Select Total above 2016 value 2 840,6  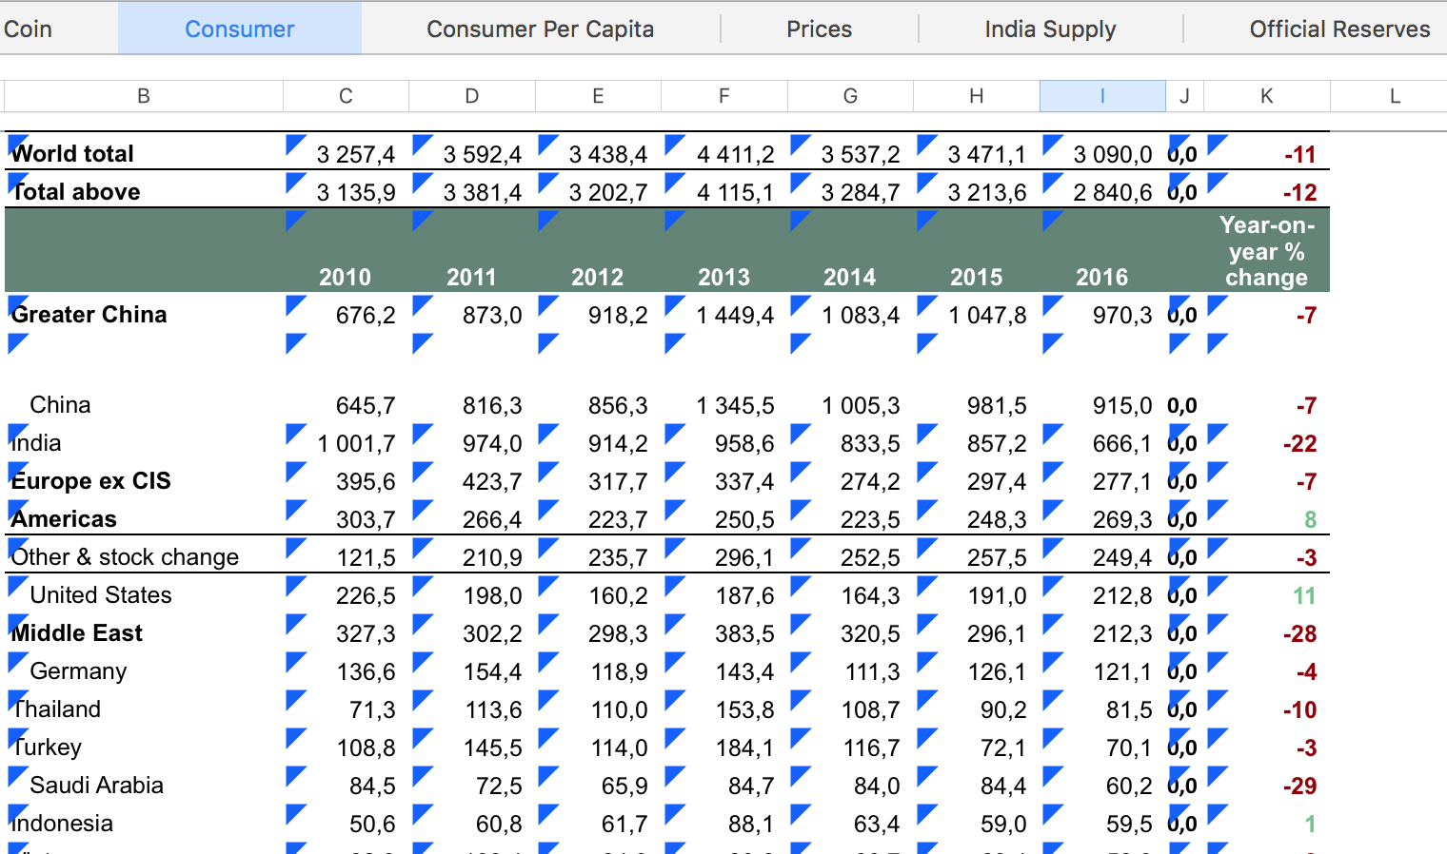click(x=1112, y=192)
